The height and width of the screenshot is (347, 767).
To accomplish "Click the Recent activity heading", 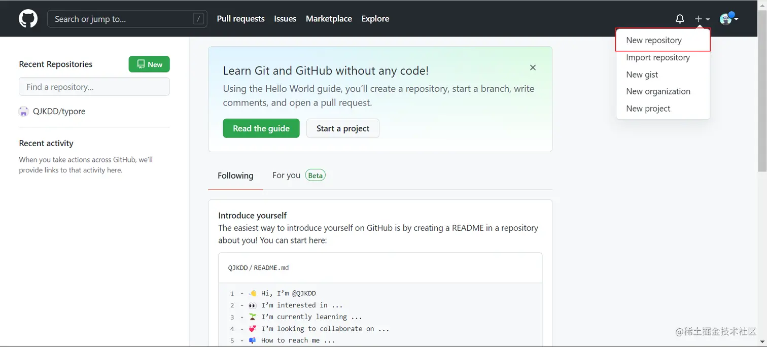I will 46,143.
